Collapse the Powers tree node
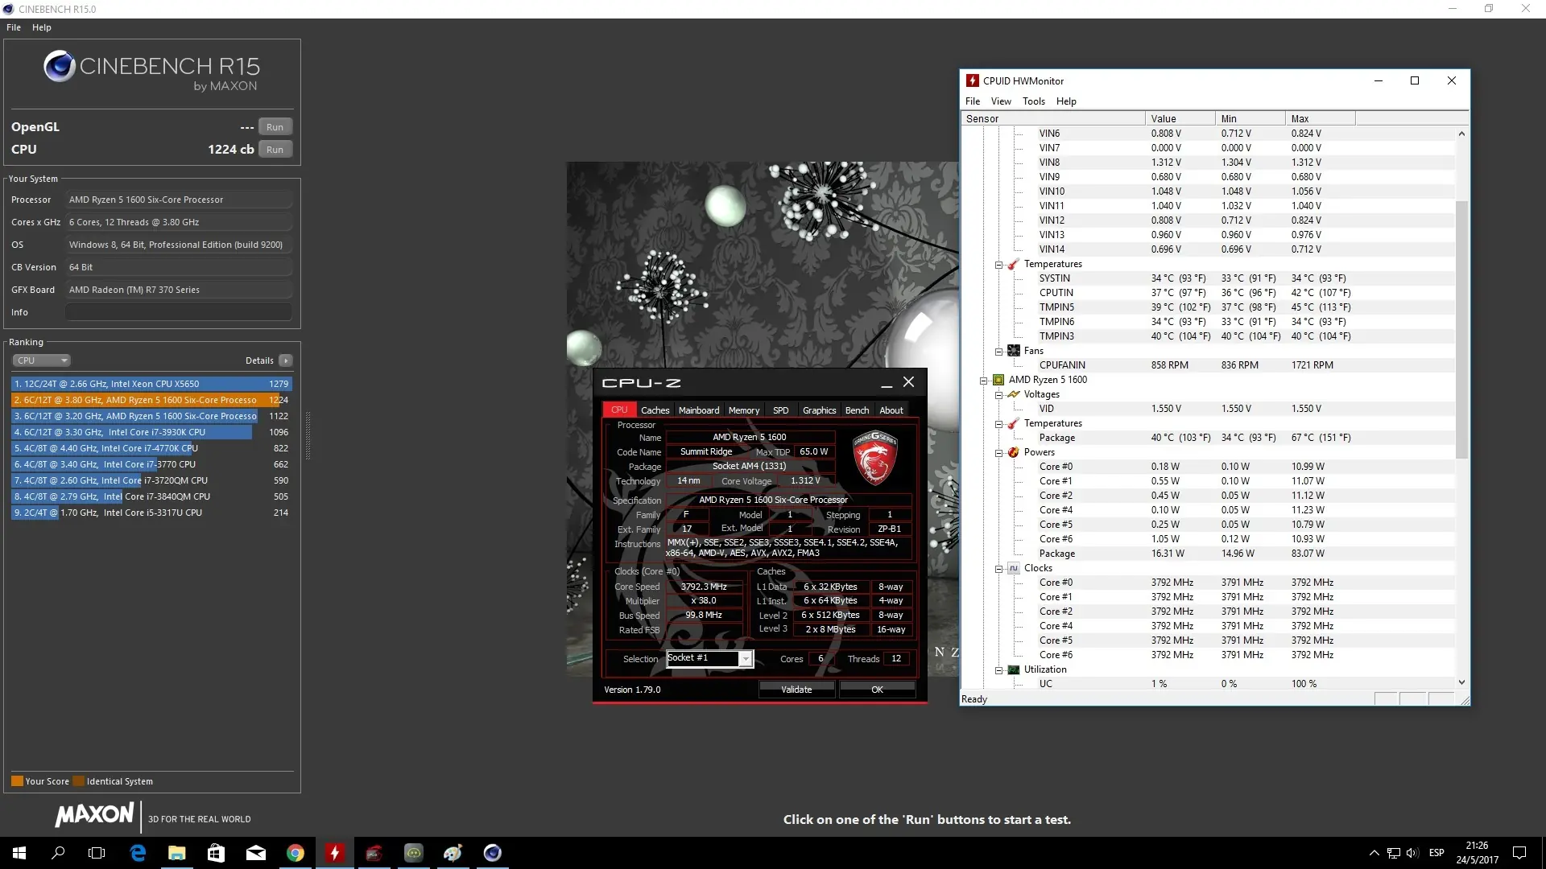Image resolution: width=1546 pixels, height=869 pixels. click(998, 453)
